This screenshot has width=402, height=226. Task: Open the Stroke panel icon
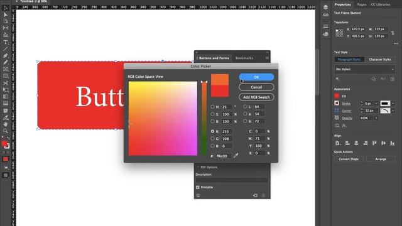coord(325,26)
